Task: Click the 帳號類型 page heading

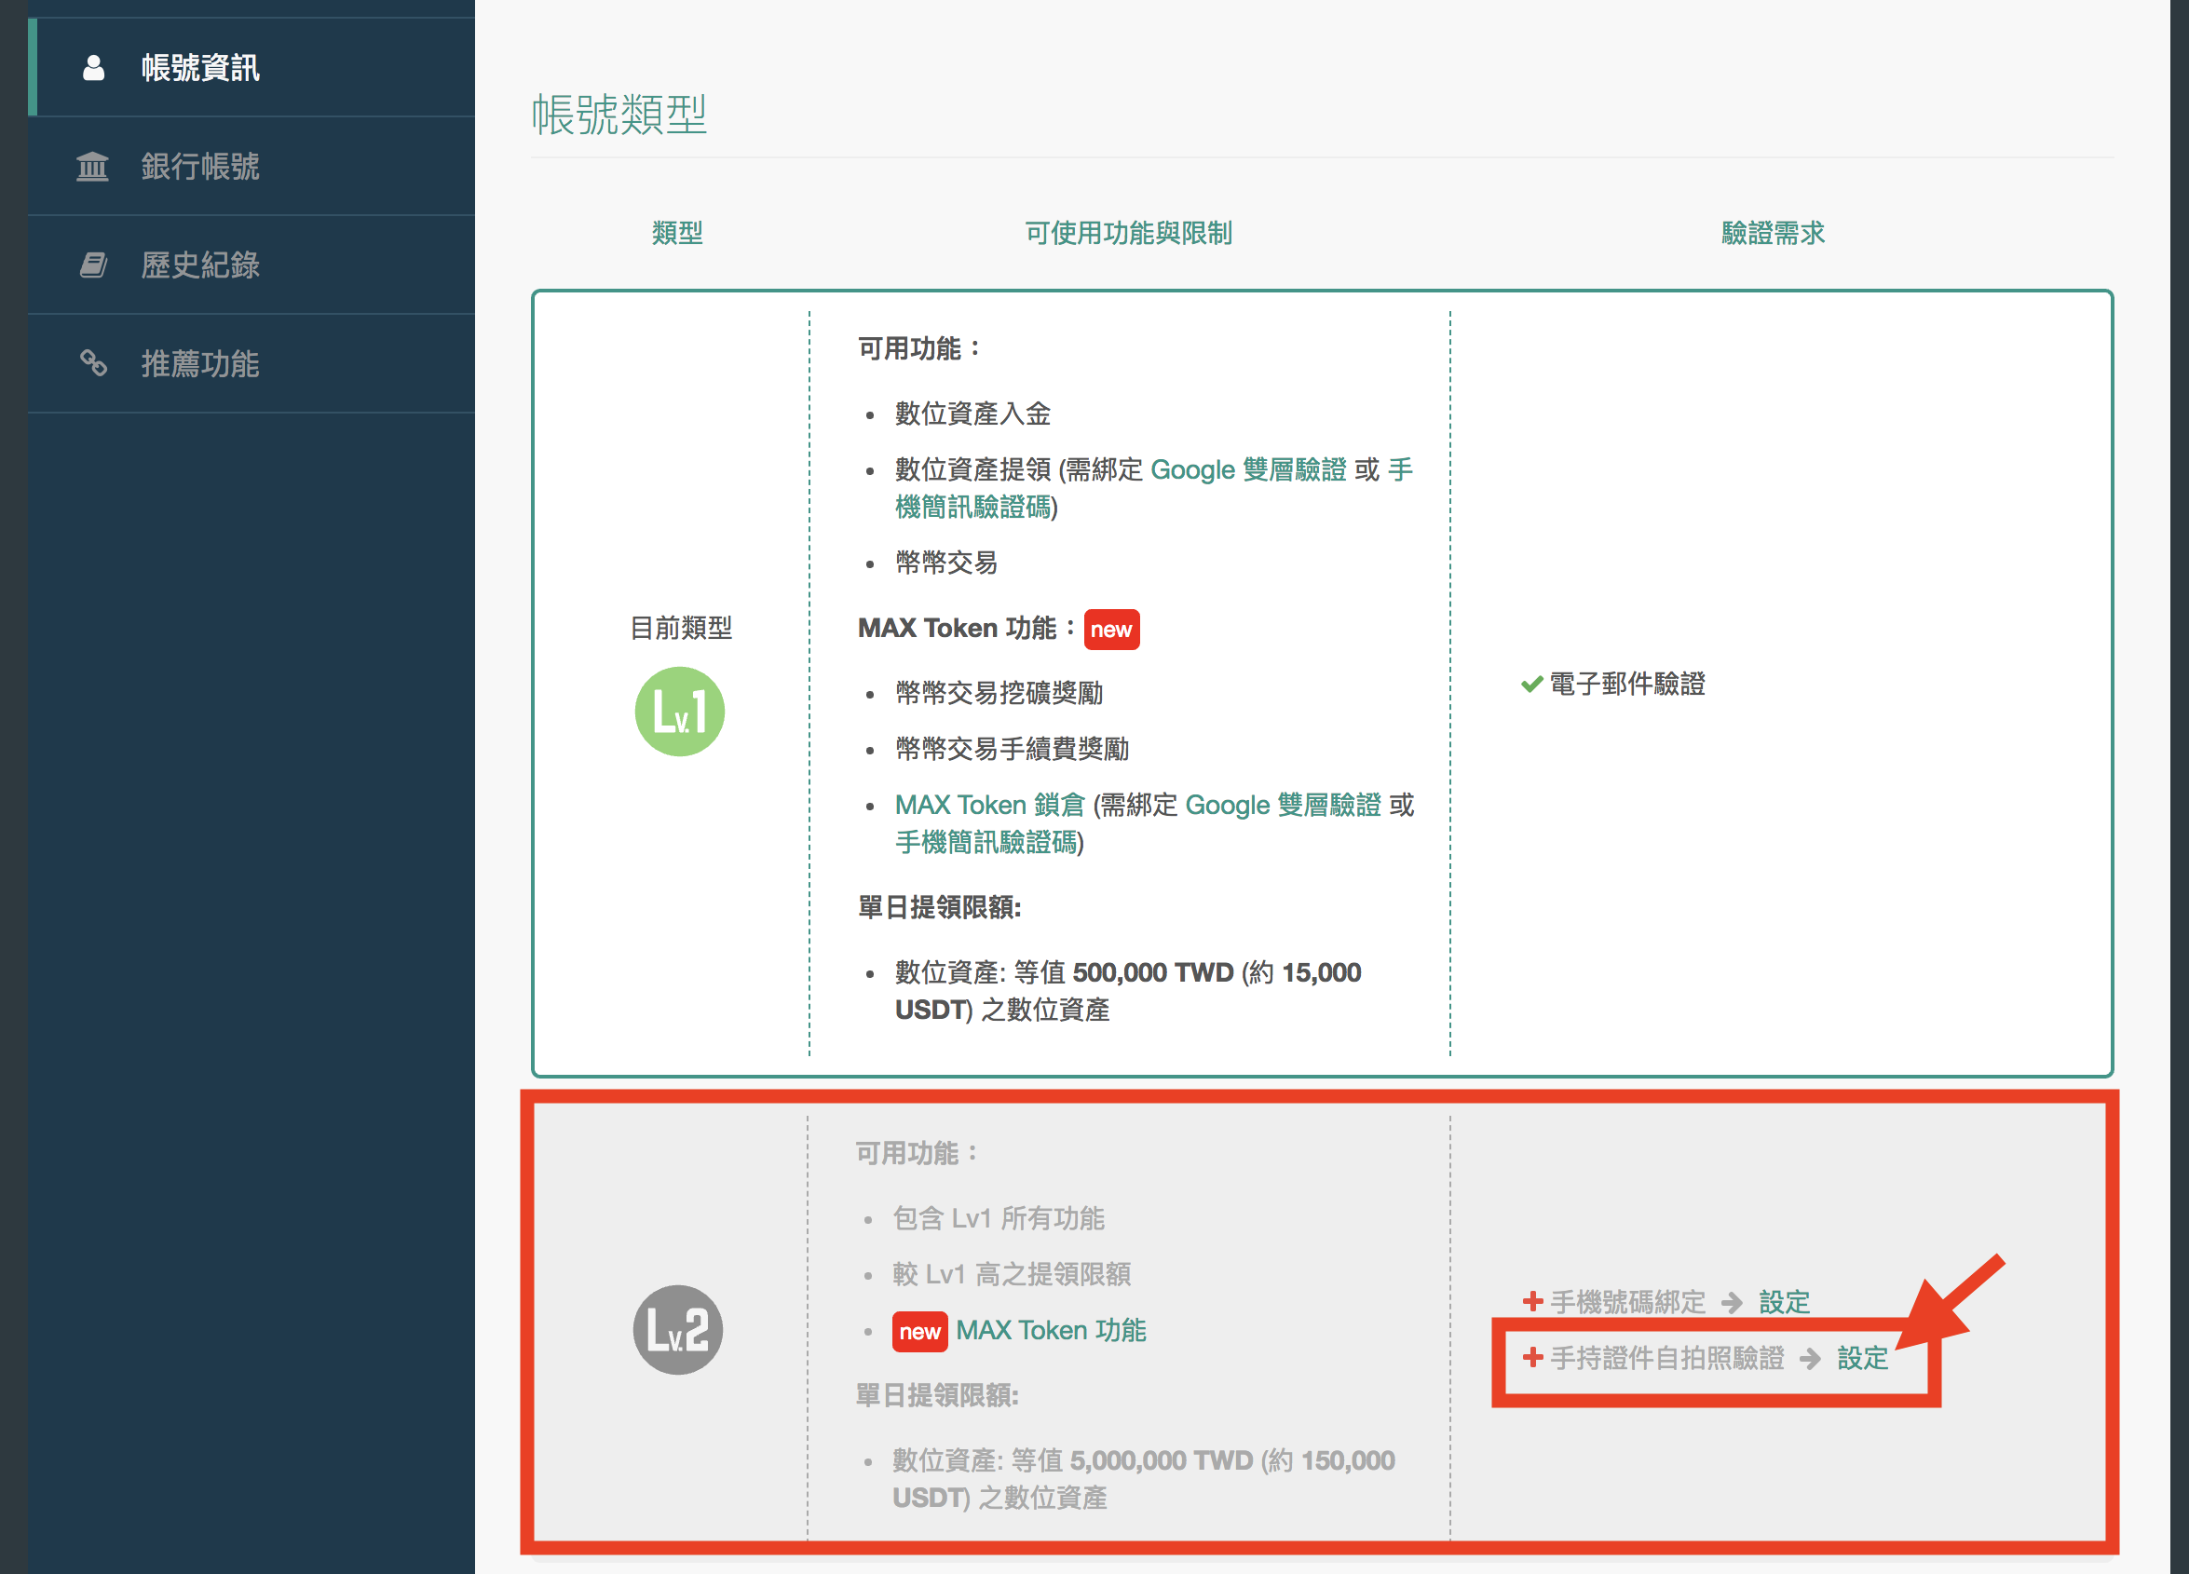Action: (619, 115)
